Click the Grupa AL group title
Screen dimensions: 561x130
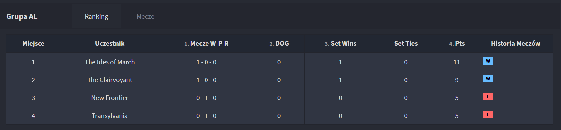[22, 16]
